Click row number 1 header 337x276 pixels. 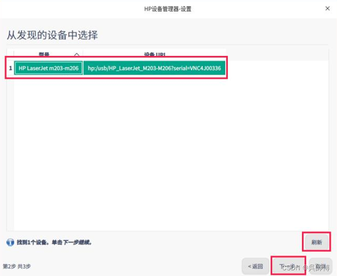pos(11,68)
